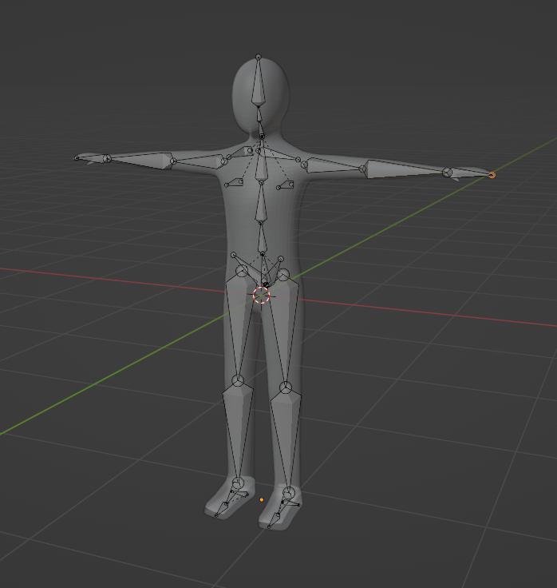Select the wrist joint sphere on viewer's left arm

107,159
